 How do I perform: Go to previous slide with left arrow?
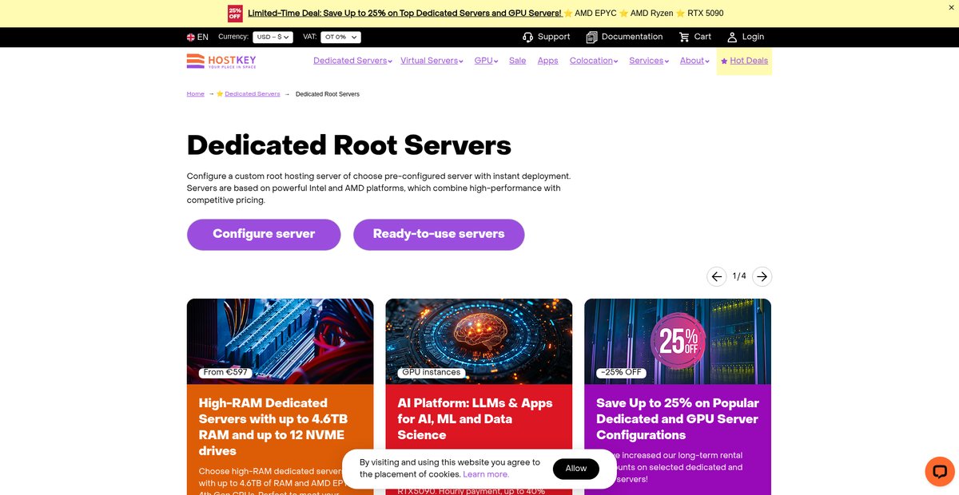tap(717, 276)
